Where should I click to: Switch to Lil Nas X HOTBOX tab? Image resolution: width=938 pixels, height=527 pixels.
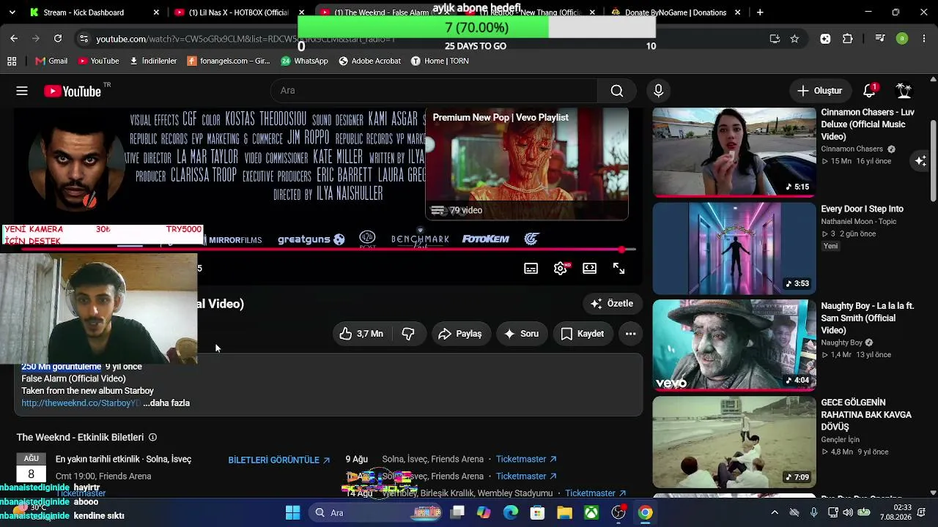click(238, 12)
